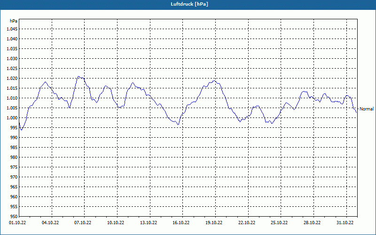Click the 10.10.22 date label

point(116,223)
